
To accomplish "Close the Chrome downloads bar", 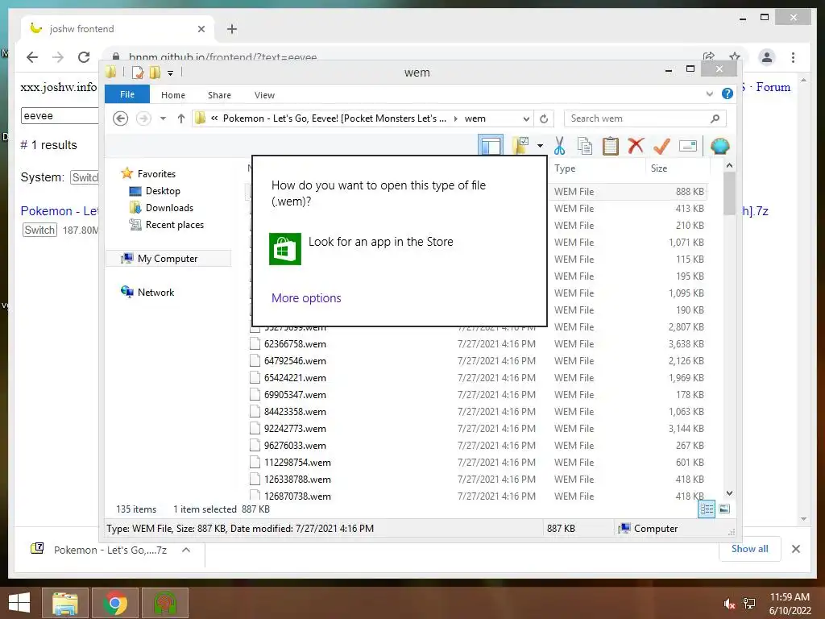I will 795,549.
